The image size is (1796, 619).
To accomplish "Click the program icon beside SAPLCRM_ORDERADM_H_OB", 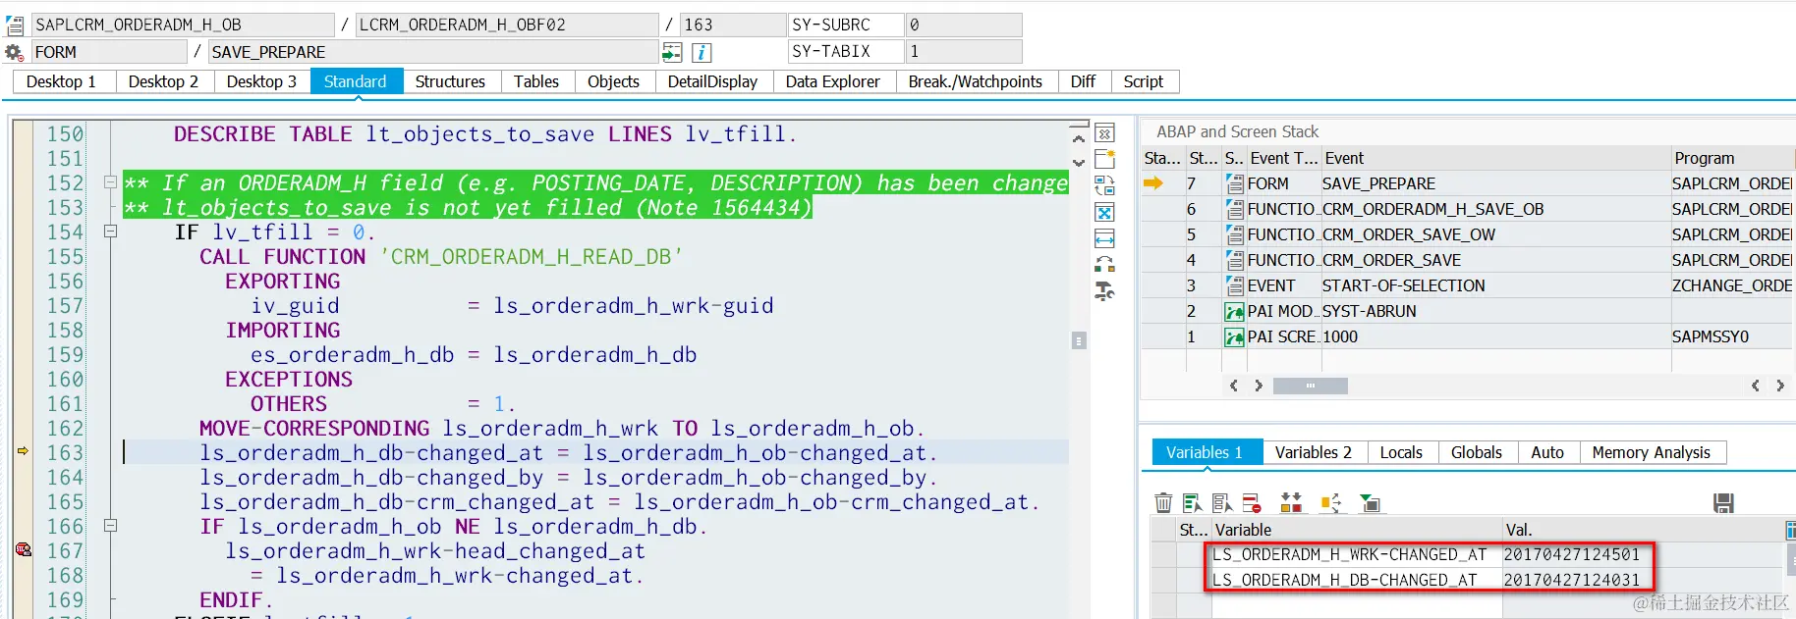I will pos(15,25).
